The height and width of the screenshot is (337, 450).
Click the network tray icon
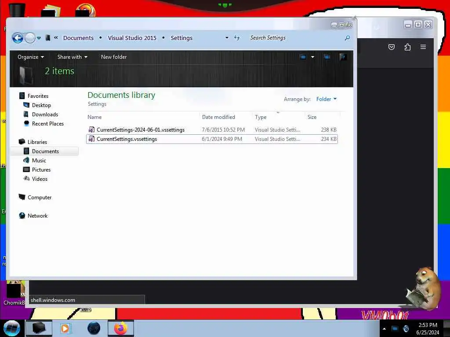[x=395, y=329]
